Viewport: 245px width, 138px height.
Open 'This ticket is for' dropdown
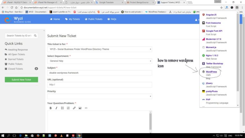click(x=100, y=50)
